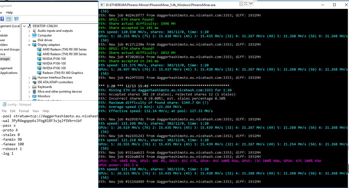Open the Help menu in the management console
349x188 pixels.
point(9,12)
